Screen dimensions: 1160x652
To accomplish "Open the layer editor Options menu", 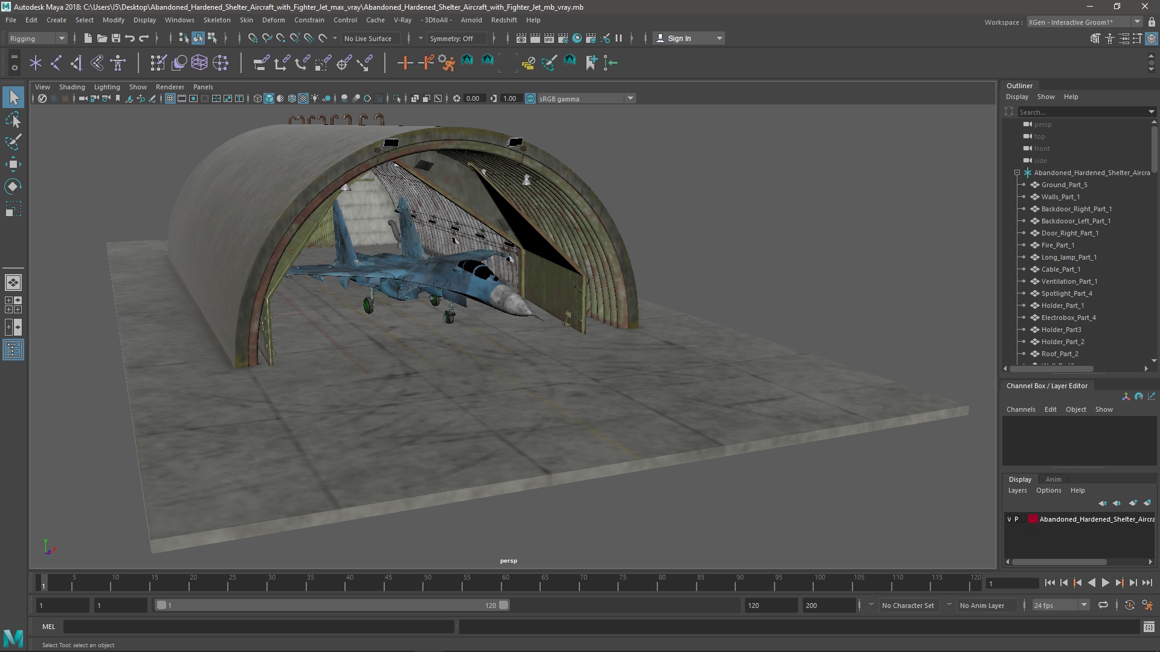I will (1048, 490).
